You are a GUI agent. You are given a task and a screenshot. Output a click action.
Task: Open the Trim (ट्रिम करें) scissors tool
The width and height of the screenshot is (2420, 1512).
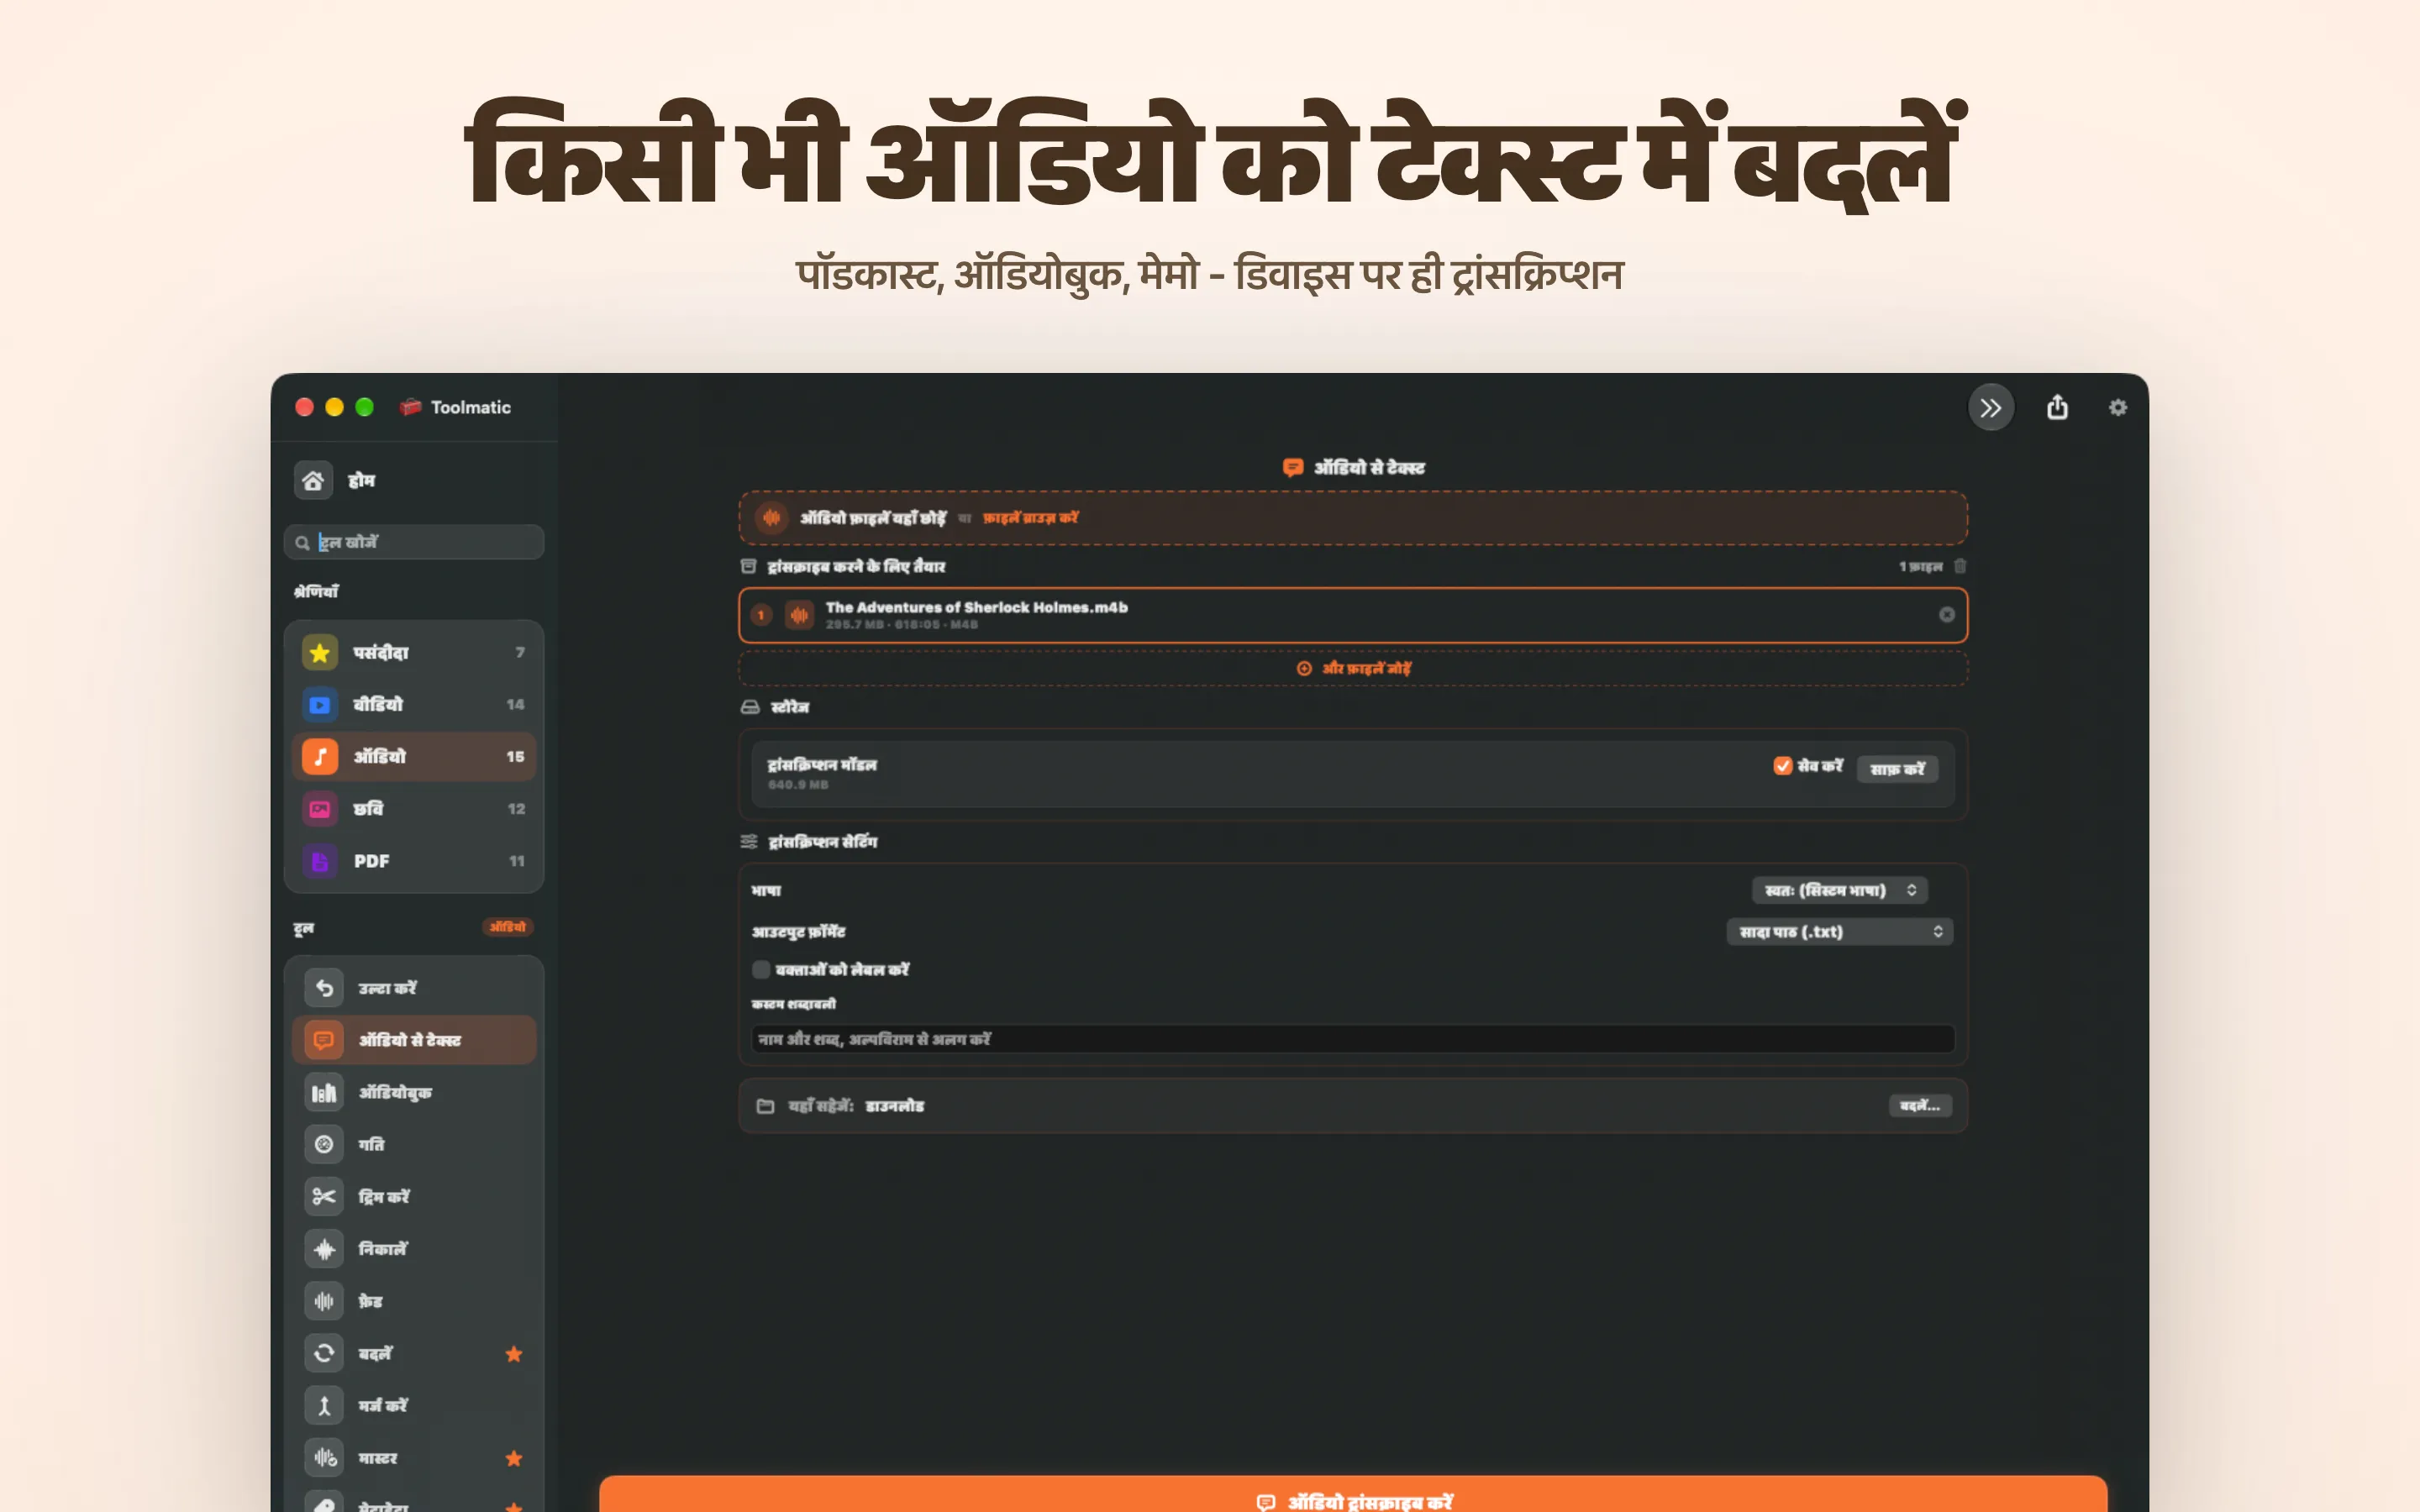pyautogui.click(x=414, y=1196)
